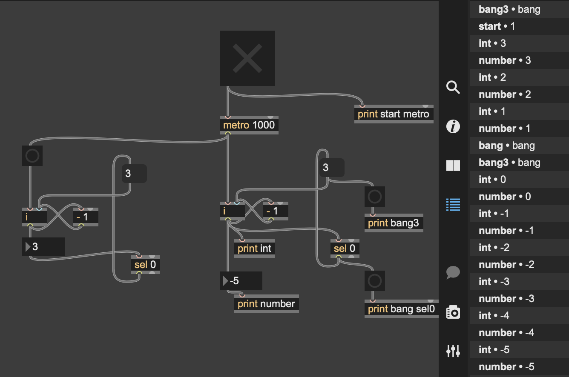
Task: Click the bang button above print bang sel0
Action: [375, 281]
